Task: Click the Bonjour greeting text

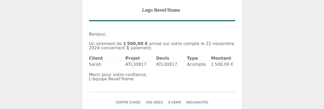Action: tap(98, 34)
